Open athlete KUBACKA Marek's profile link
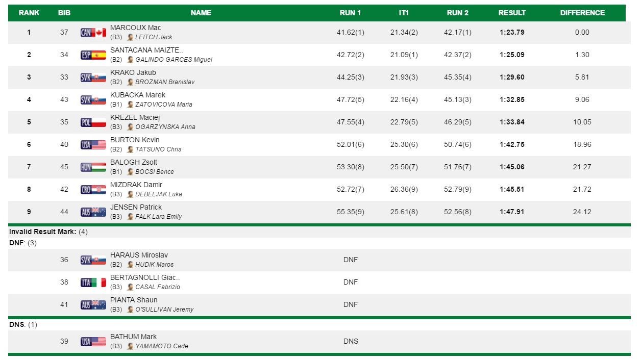 138,95
